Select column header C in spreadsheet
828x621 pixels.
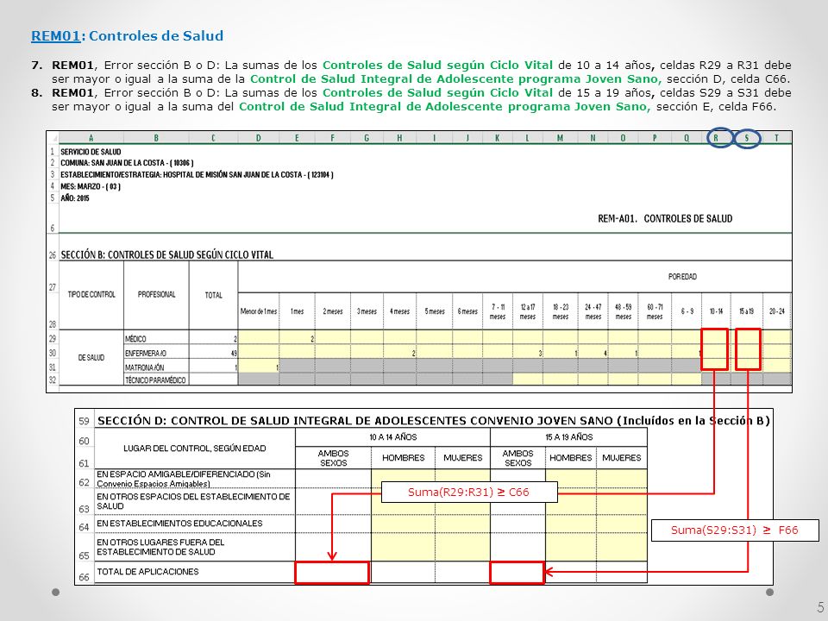[x=213, y=138]
